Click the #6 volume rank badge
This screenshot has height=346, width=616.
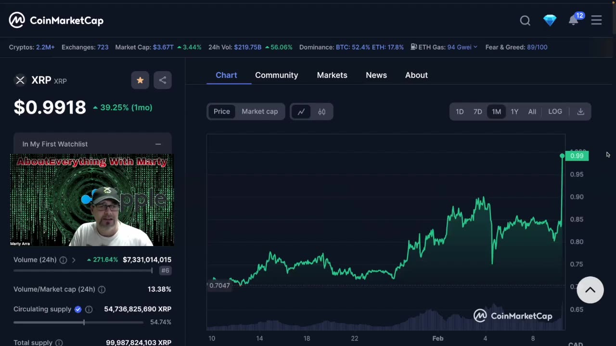(165, 271)
